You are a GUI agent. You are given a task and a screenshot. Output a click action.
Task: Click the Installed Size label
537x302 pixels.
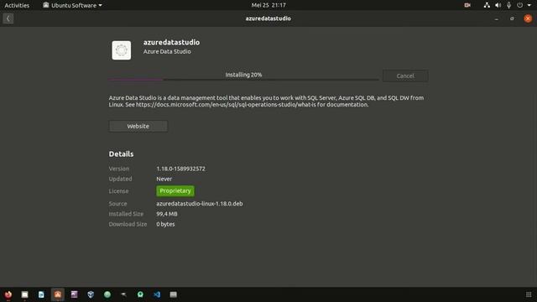[x=126, y=214]
